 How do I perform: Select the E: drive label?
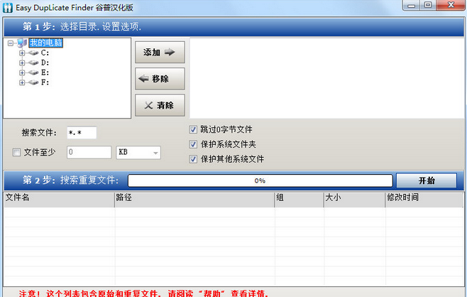pyautogui.click(x=45, y=72)
